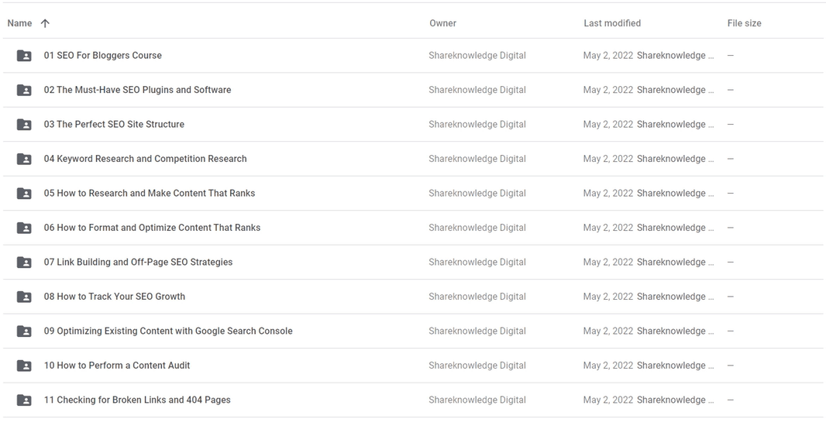Toggle sort direction arrow next to Name

[45, 23]
